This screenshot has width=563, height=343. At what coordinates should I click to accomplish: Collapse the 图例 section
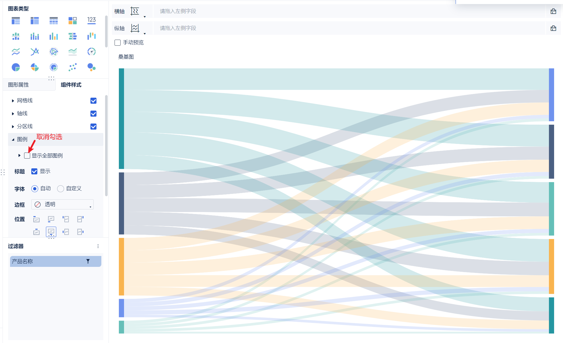pos(13,139)
